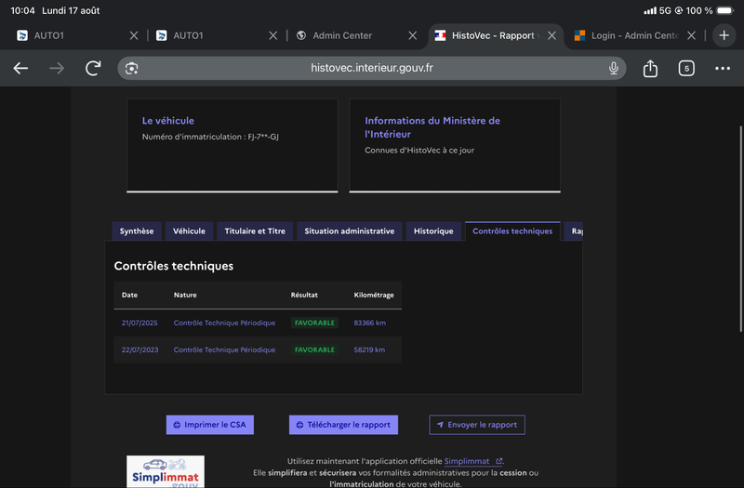Screen dimensions: 744x488
Task: Click Envoyer le rapport button
Action: (x=477, y=425)
